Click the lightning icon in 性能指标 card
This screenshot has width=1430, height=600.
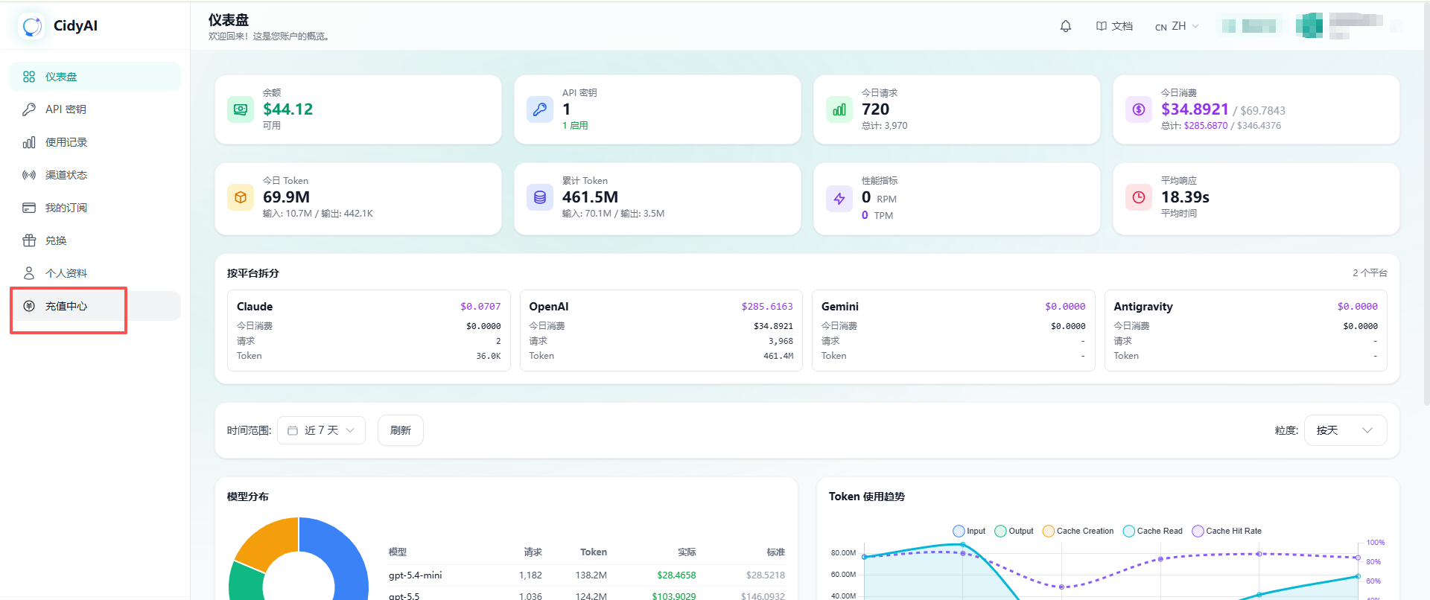pos(839,199)
